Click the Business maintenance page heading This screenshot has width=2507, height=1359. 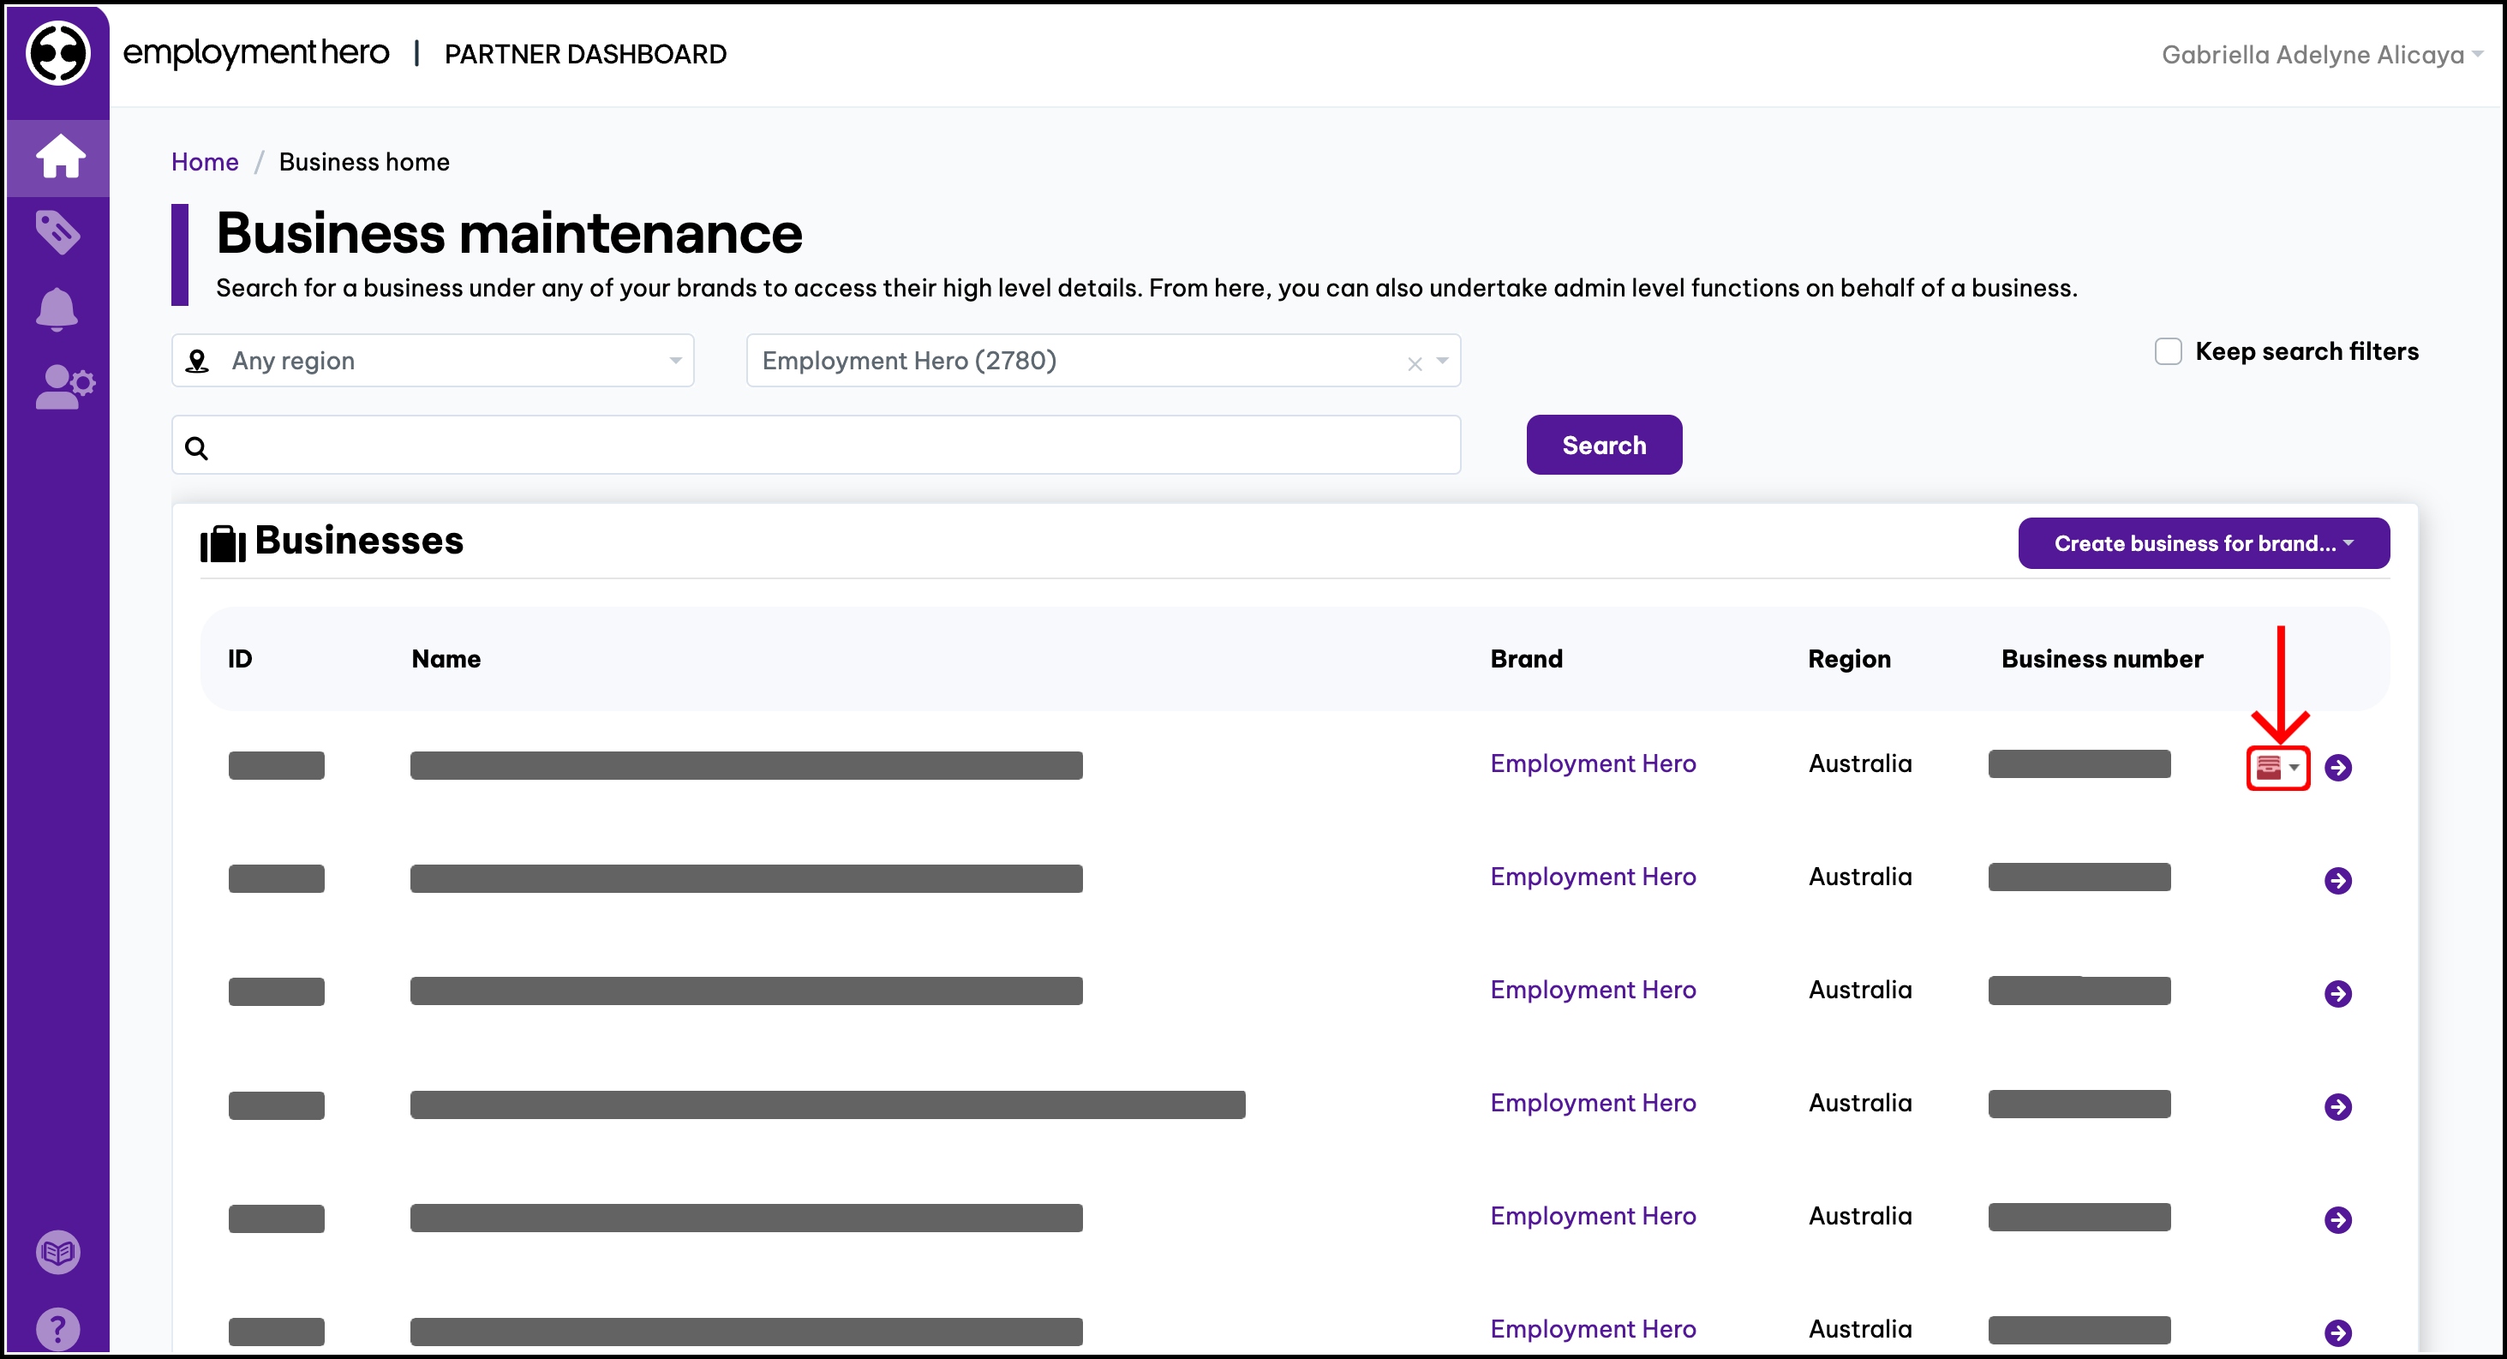click(509, 234)
